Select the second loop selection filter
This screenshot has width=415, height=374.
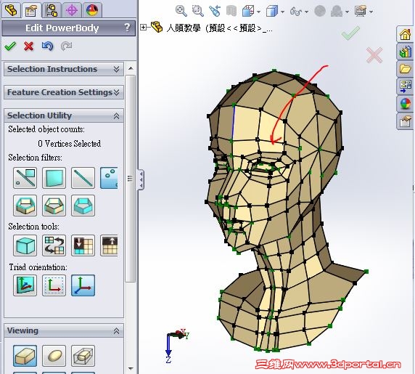(54, 206)
